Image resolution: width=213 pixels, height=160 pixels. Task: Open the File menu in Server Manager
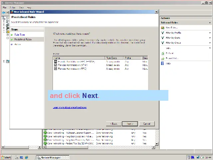(5, 7)
